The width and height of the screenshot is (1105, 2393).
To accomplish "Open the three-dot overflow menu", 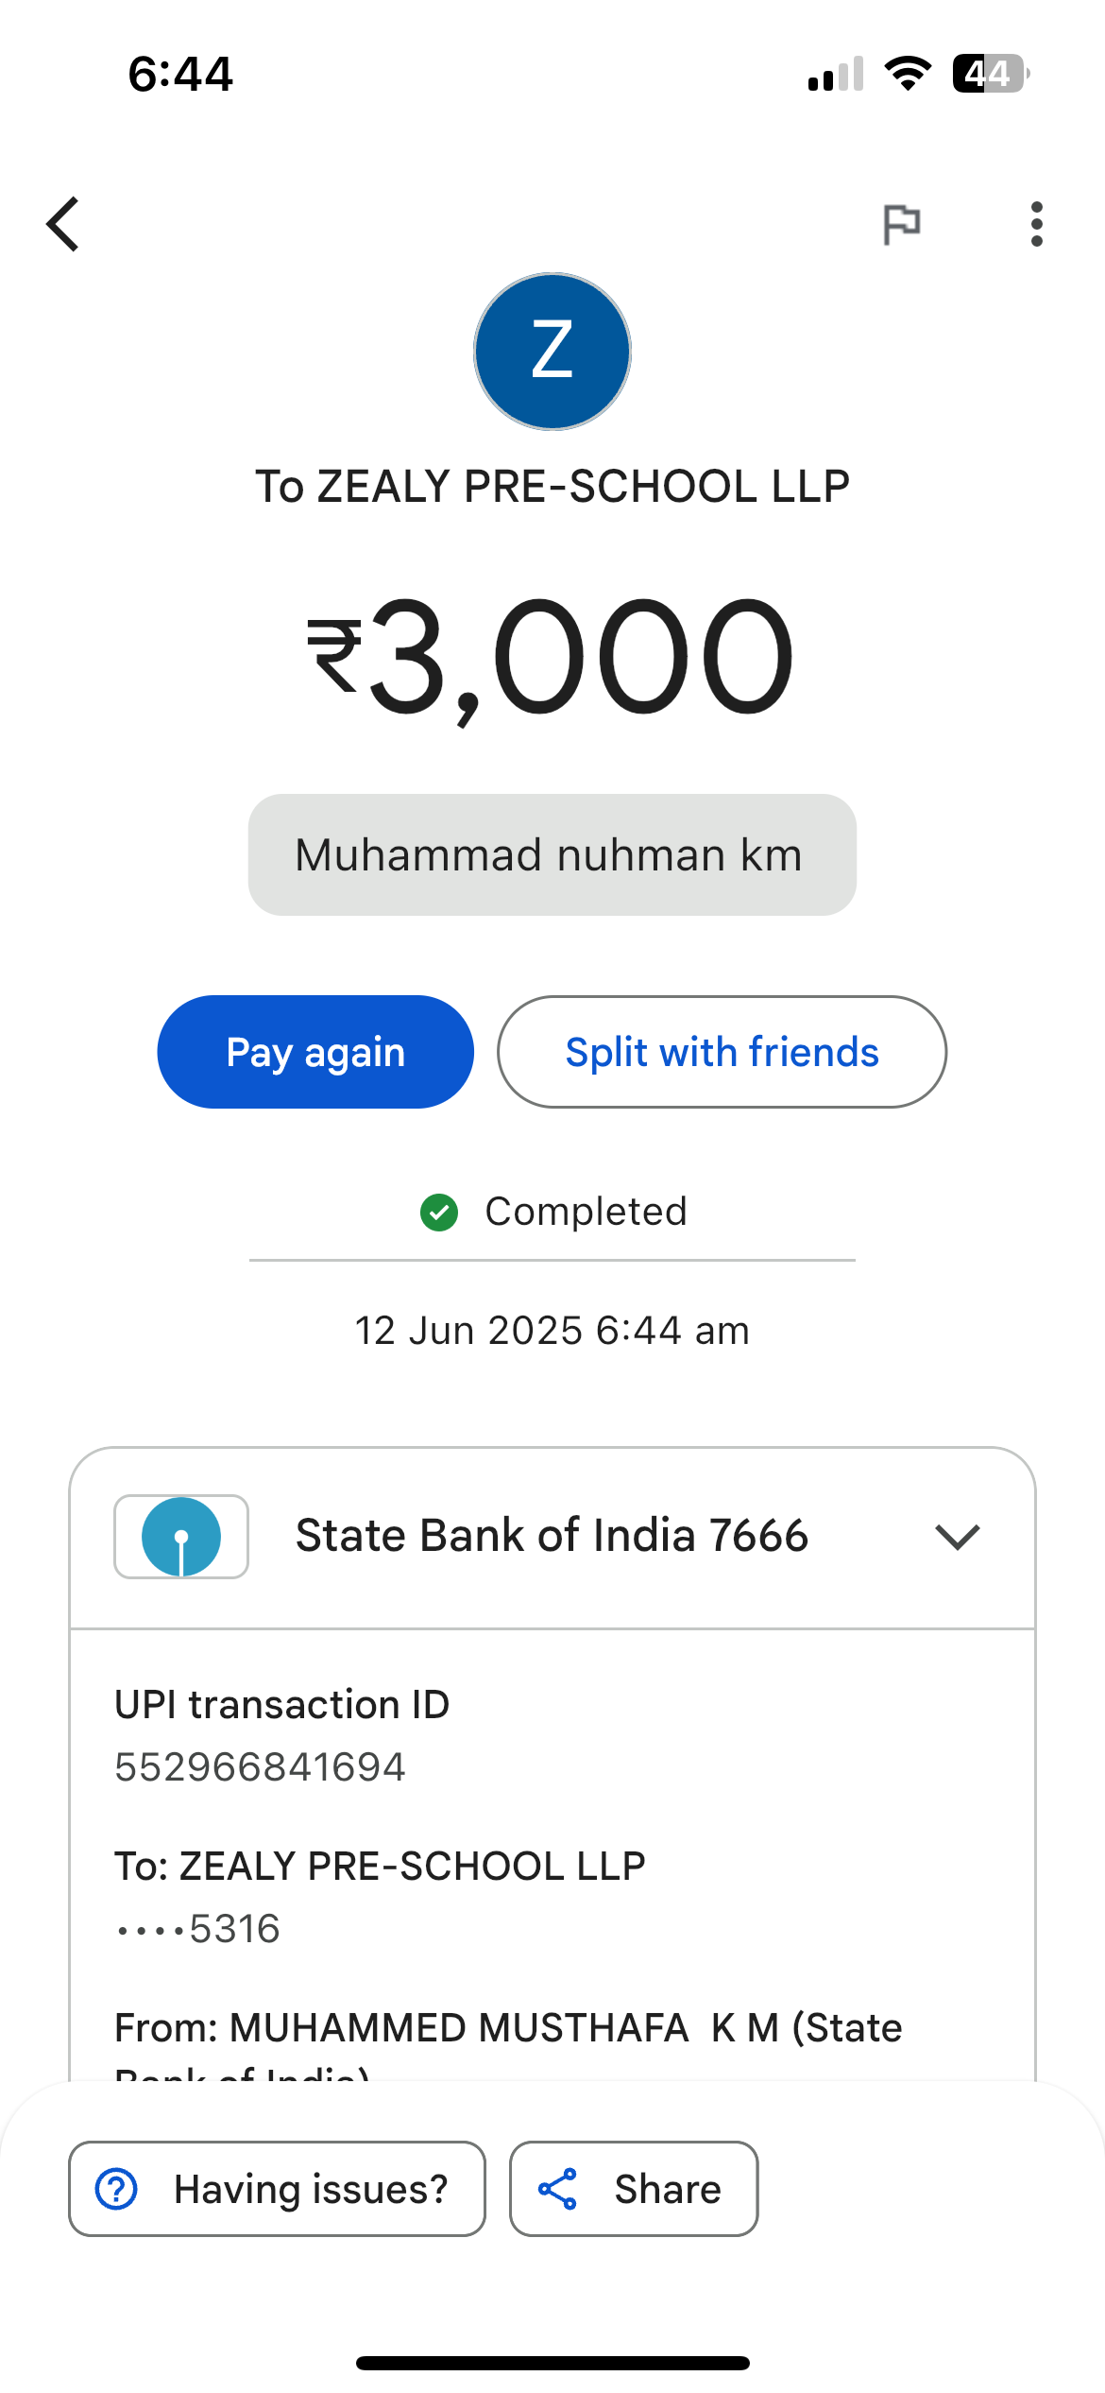I will [x=1036, y=225].
